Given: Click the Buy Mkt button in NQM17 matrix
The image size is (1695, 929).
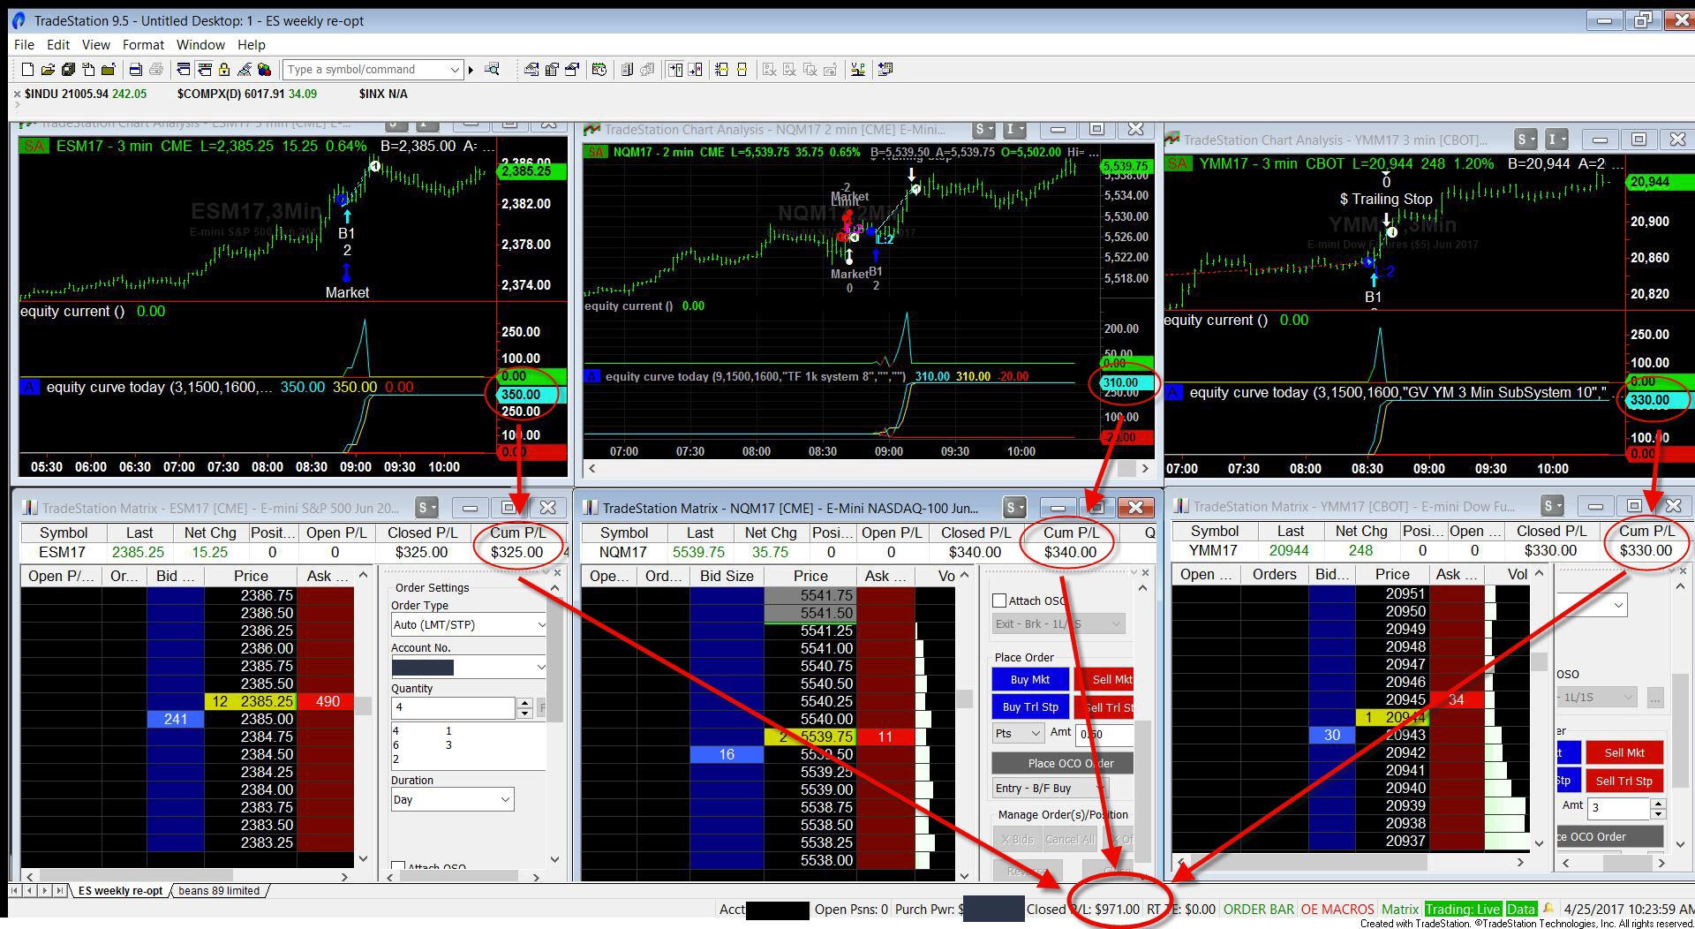Looking at the screenshot, I should 1029,679.
